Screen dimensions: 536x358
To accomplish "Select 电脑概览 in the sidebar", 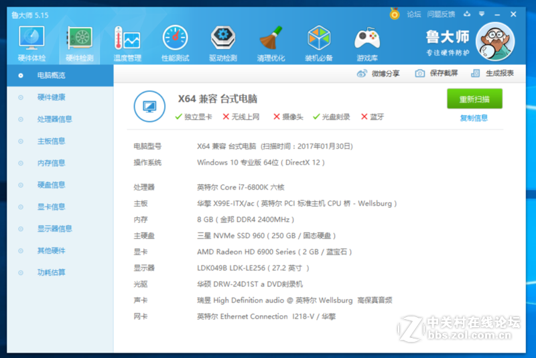I will point(60,76).
